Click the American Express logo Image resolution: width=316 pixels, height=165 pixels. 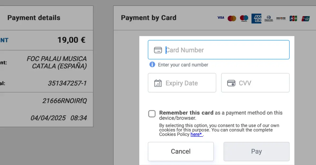(x=256, y=18)
